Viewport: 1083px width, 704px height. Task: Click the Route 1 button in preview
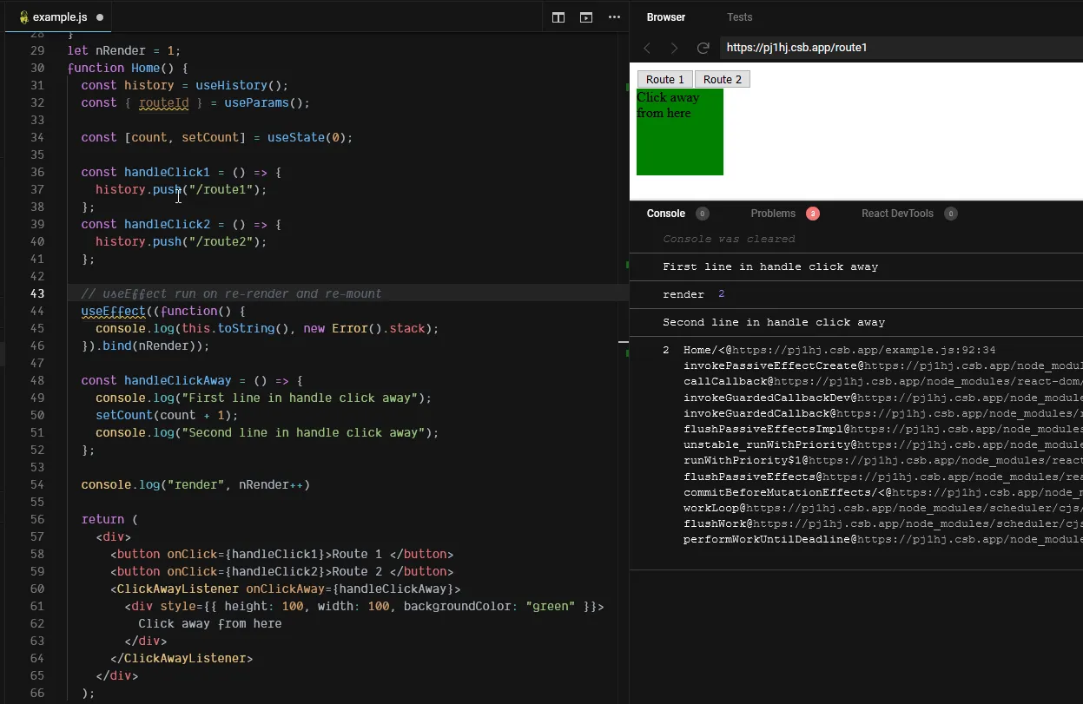pyautogui.click(x=665, y=79)
